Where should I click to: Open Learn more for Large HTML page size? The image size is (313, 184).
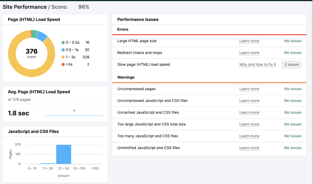point(249,41)
